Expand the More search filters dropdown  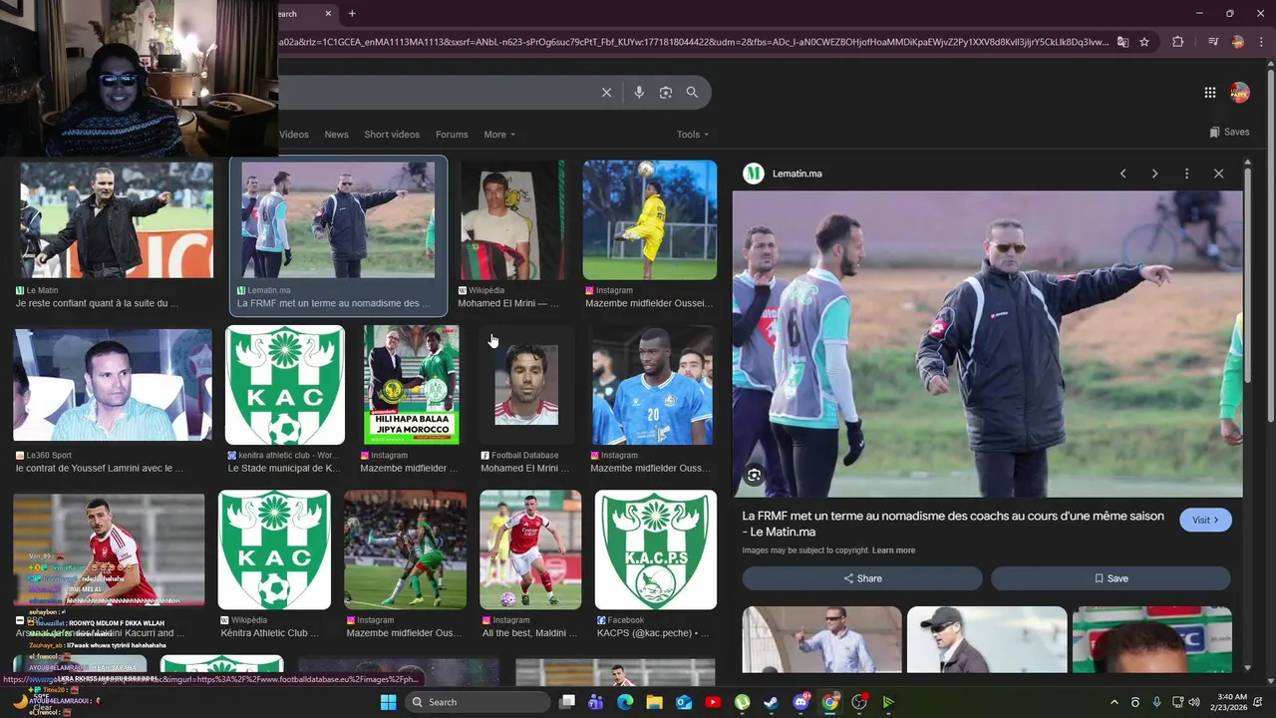[499, 135]
